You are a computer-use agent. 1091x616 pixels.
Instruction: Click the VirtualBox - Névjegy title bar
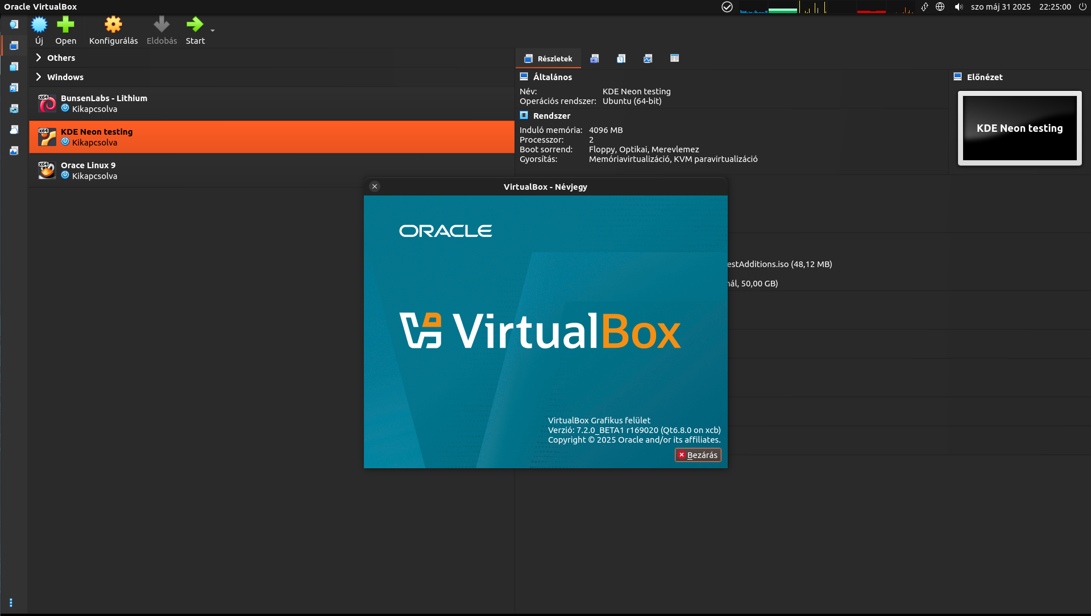(545, 186)
